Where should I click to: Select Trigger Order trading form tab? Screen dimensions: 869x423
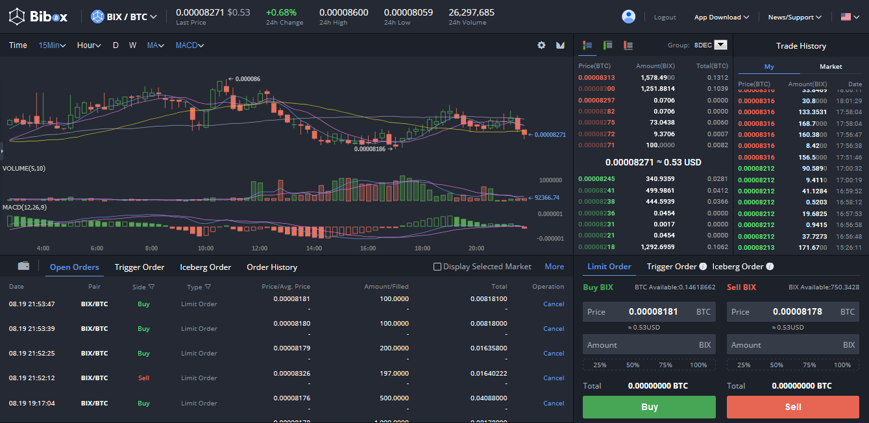(672, 267)
